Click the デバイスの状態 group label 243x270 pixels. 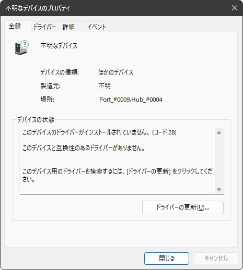pos(36,120)
